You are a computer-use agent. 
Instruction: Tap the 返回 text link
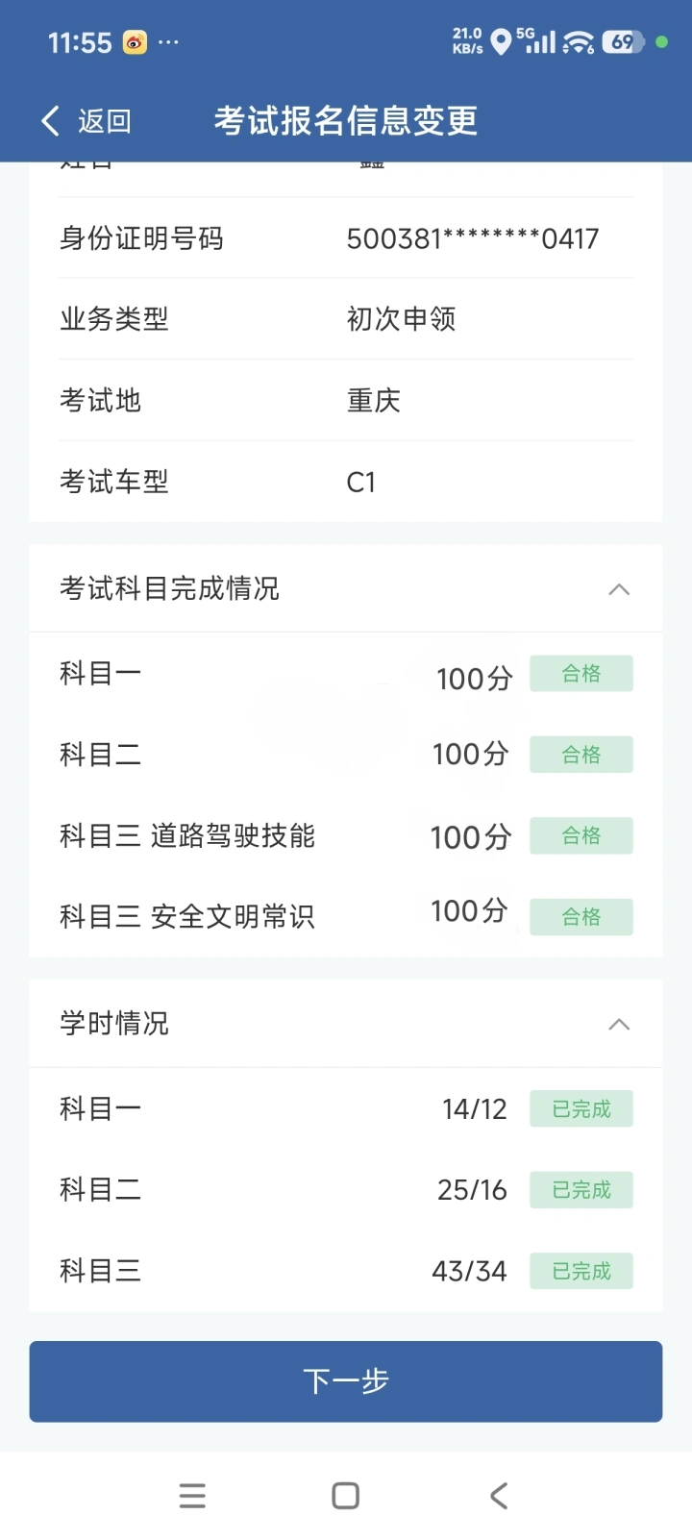pyautogui.click(x=104, y=121)
